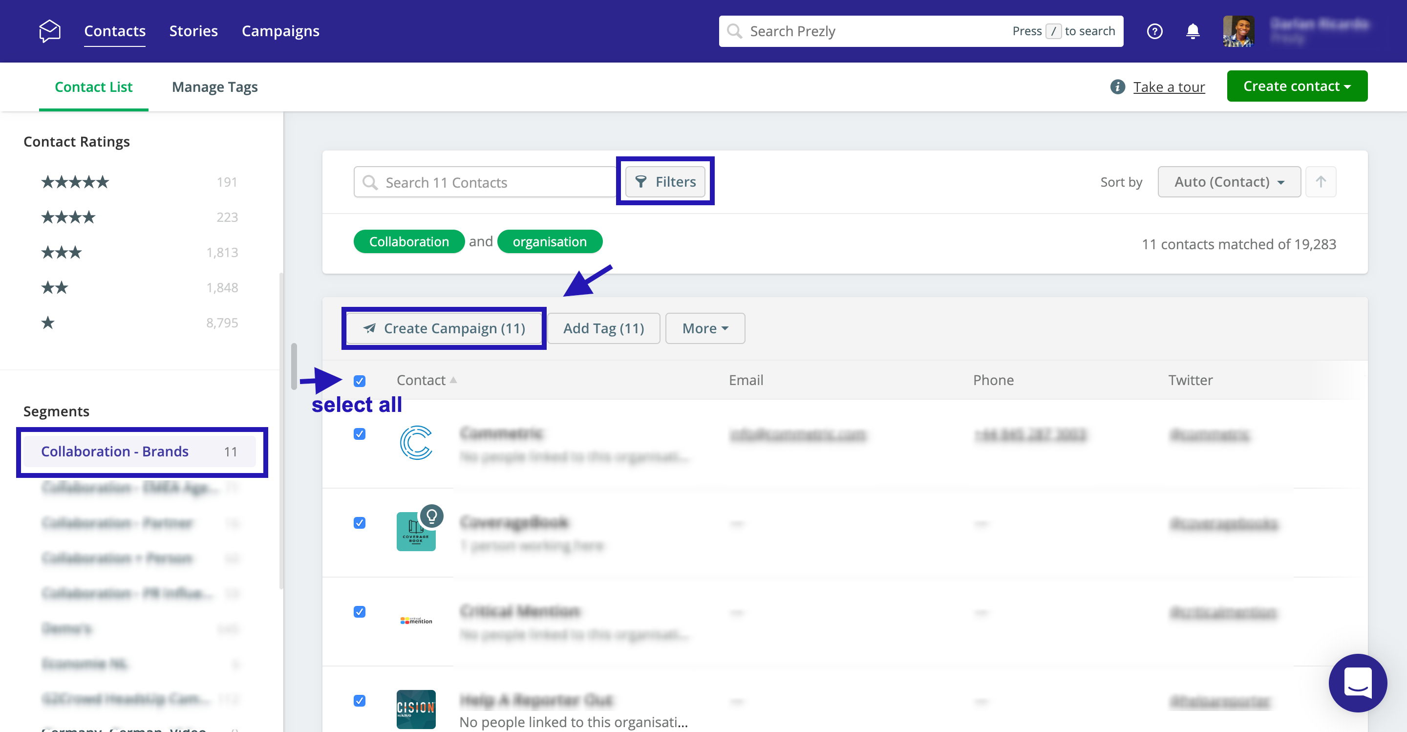This screenshot has width=1407, height=732.
Task: Focus the Search Prezly field
Action: point(921,31)
